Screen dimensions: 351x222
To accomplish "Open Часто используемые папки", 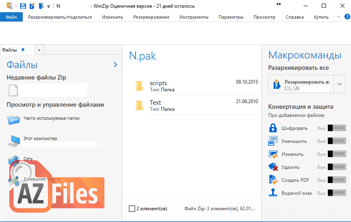I will [x=51, y=118].
